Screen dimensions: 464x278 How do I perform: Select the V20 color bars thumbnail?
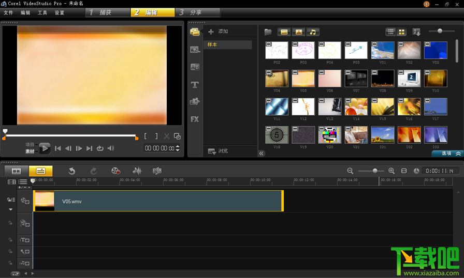[329, 135]
